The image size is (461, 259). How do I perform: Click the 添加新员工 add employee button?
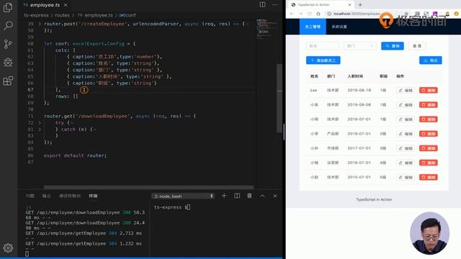pos(323,60)
